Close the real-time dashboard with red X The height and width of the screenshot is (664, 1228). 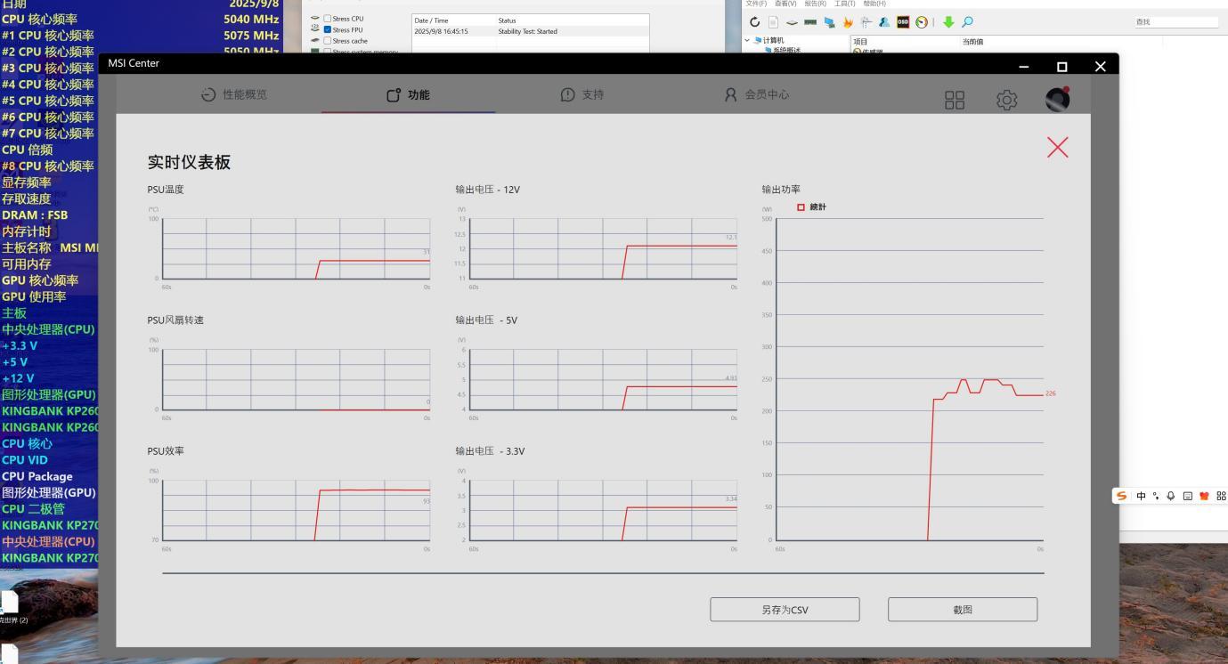click(1057, 148)
